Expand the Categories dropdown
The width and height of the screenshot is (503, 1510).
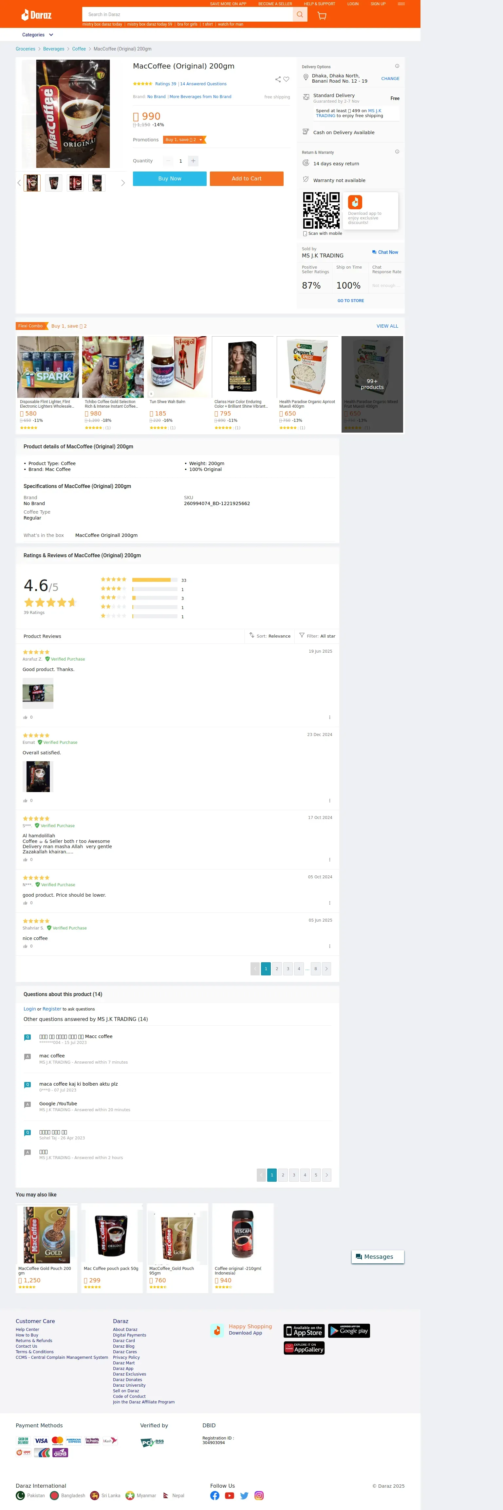[x=37, y=34]
